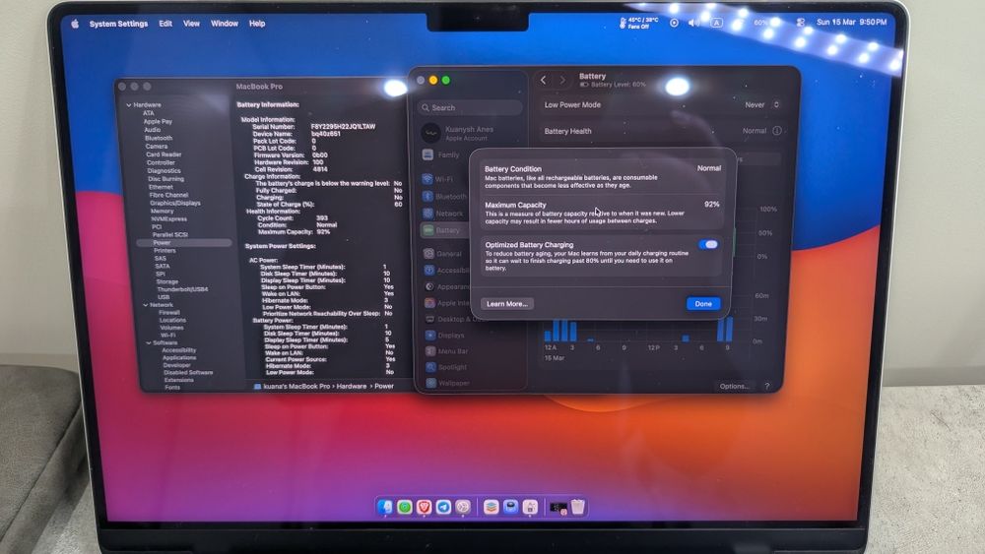985x554 pixels.
Task: Open Finder from the Dock
Action: 384,507
